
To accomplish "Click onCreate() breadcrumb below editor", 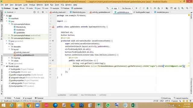I will [74, 95].
